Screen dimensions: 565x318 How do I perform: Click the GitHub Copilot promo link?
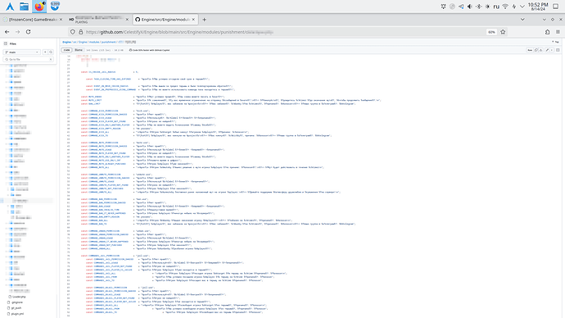pos(149,50)
